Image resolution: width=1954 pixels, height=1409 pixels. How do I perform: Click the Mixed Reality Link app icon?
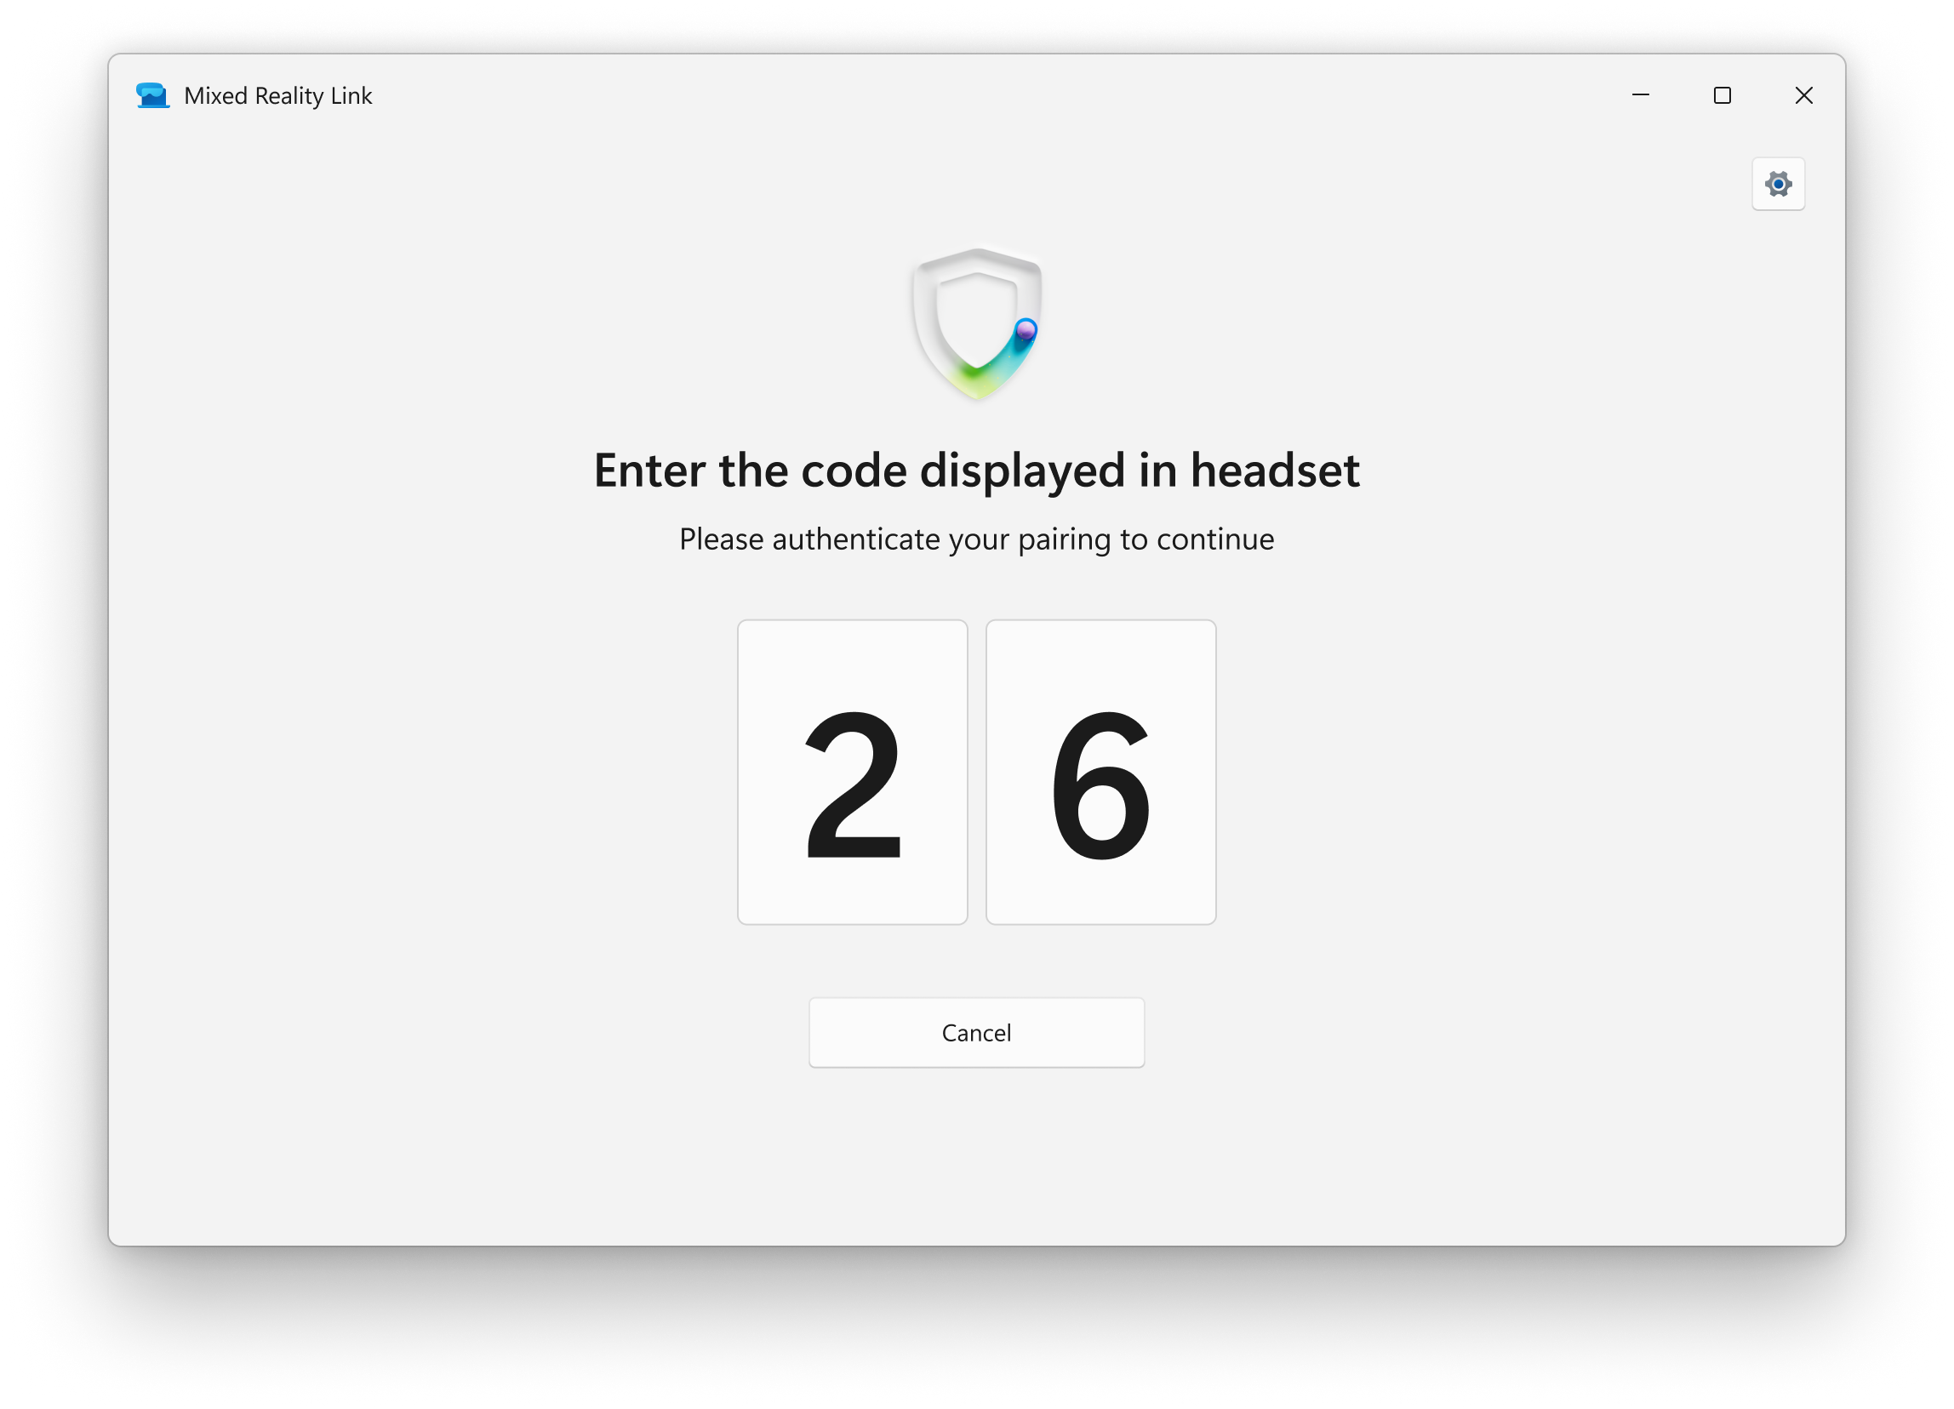(152, 95)
